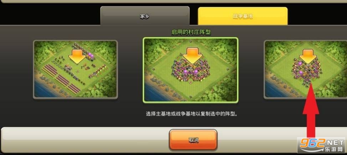Click the 乐游网 site label
The width and height of the screenshot is (347, 155).
click(x=335, y=150)
